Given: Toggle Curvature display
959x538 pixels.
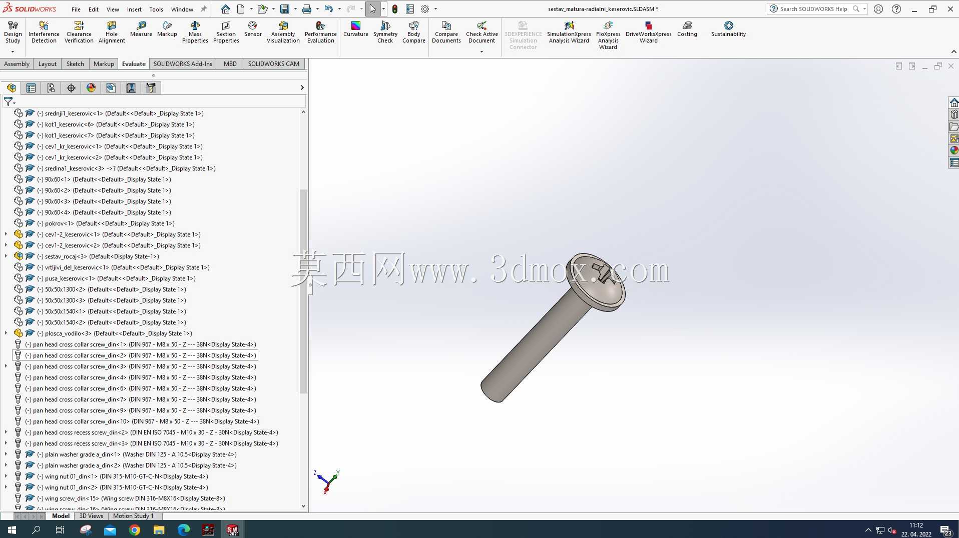Looking at the screenshot, I should pos(356,29).
